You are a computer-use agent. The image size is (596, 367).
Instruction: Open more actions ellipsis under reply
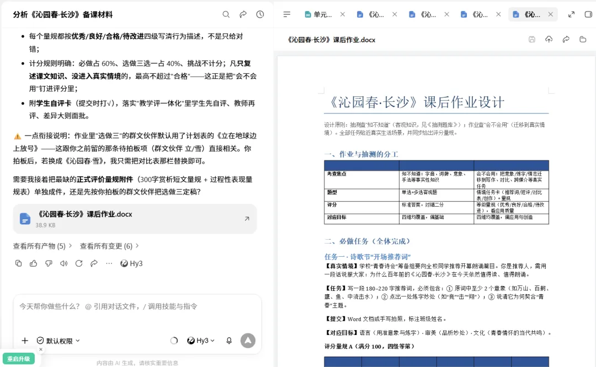tap(109, 263)
